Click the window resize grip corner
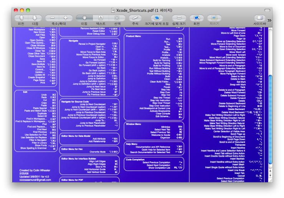Viewport: 284px width, 198px height. click(x=271, y=180)
